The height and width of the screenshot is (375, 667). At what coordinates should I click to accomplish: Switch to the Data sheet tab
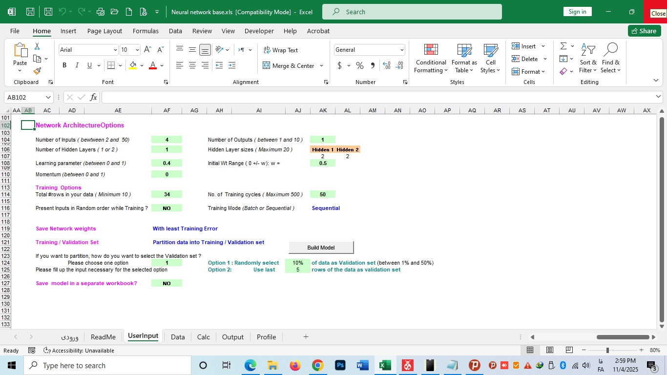pos(178,337)
